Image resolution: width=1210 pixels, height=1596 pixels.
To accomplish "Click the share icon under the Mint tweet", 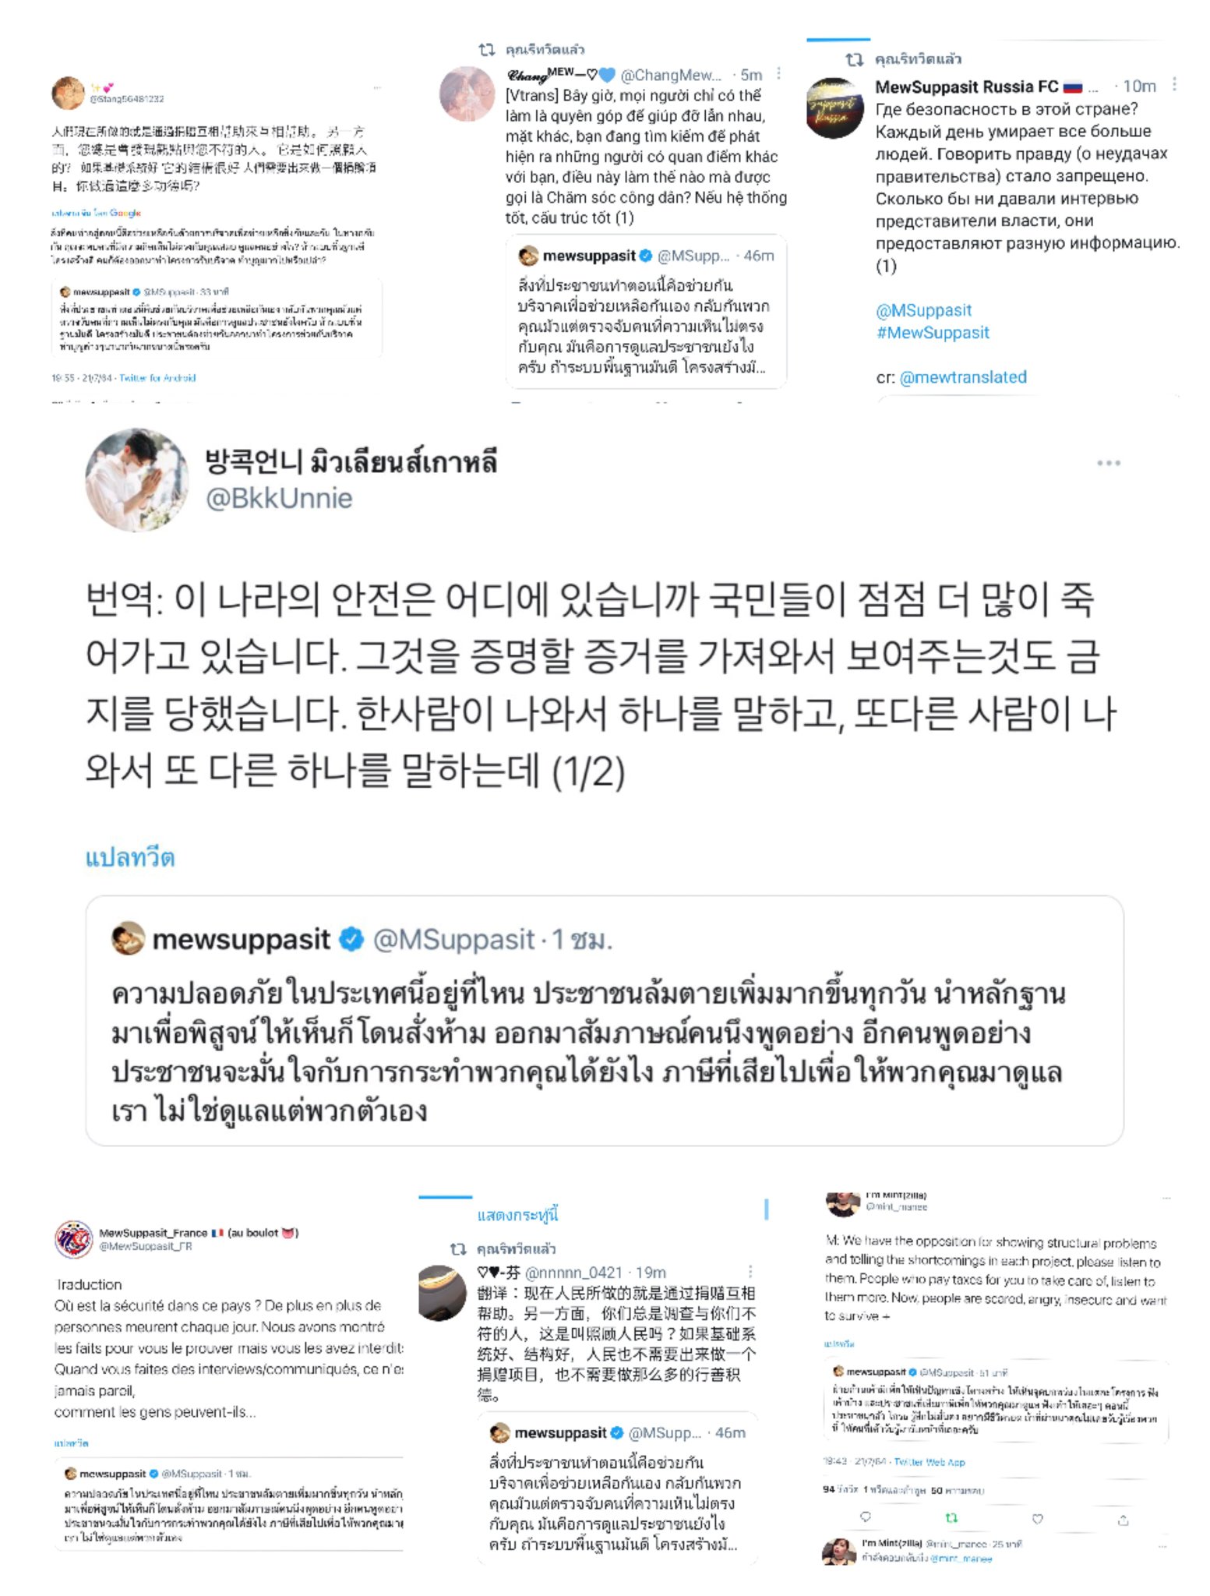I will coord(1123,1519).
